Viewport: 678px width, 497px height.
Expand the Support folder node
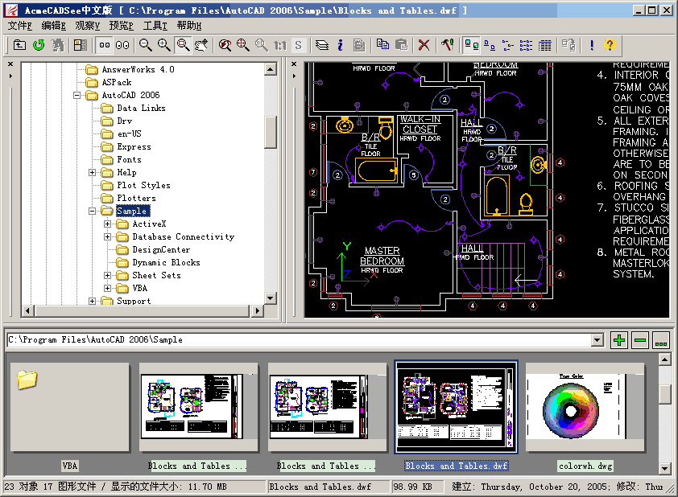pyautogui.click(x=92, y=301)
